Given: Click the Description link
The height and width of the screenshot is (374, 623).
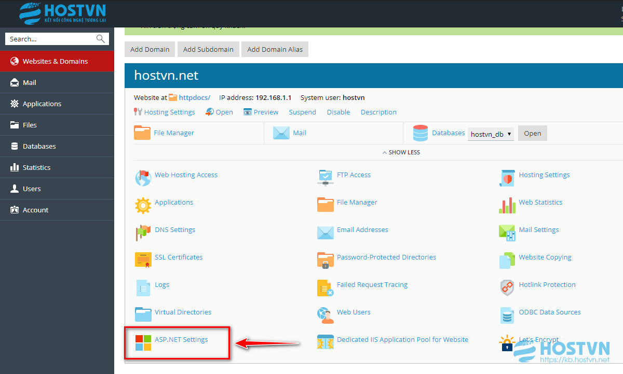Looking at the screenshot, I should (378, 112).
